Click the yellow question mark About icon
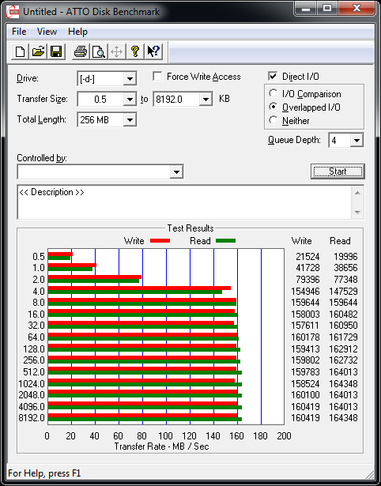The image size is (381, 486). [135, 51]
